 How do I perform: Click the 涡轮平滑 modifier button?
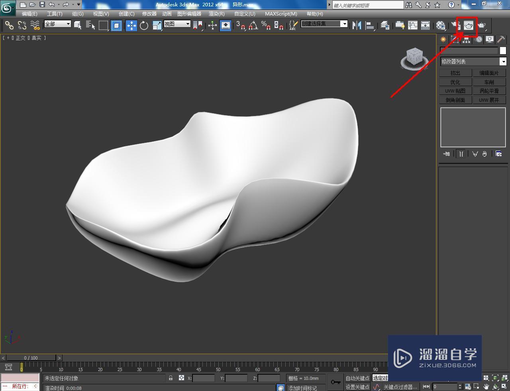point(489,90)
